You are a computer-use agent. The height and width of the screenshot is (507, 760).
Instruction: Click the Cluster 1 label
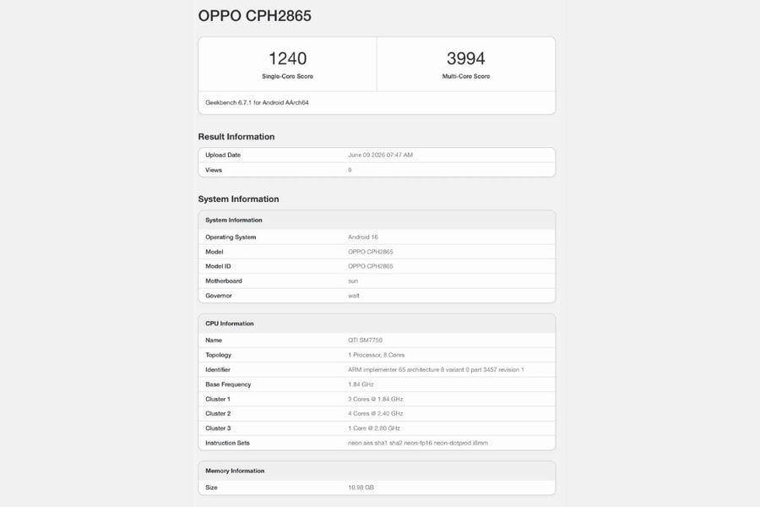coord(218,399)
